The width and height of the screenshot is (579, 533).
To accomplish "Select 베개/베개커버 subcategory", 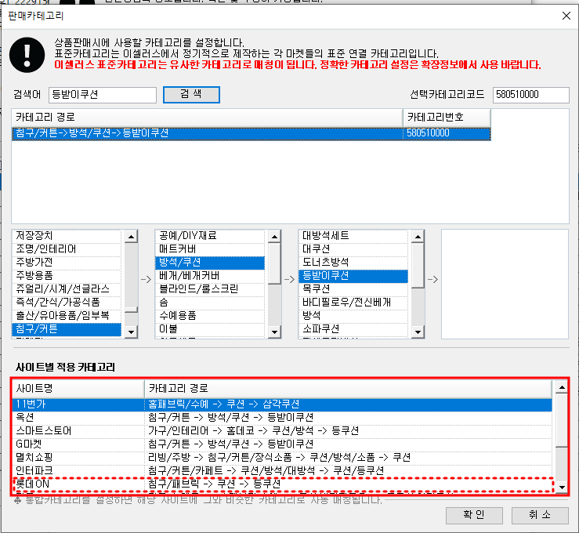I will 210,276.
